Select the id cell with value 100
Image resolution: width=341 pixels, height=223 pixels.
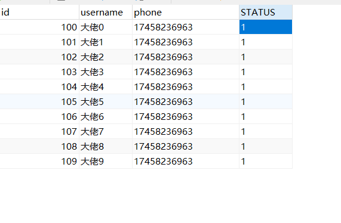pos(39,27)
